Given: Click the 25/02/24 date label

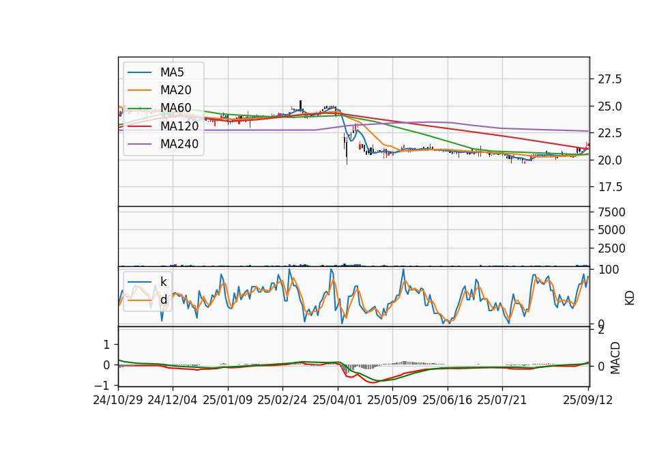Looking at the screenshot, I should point(282,400).
